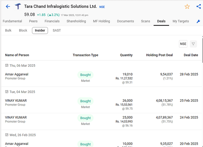Click calendar icon beside Tue, 04 Mar 2025
Viewport: 203px width, 147px height.
coord(6,92)
